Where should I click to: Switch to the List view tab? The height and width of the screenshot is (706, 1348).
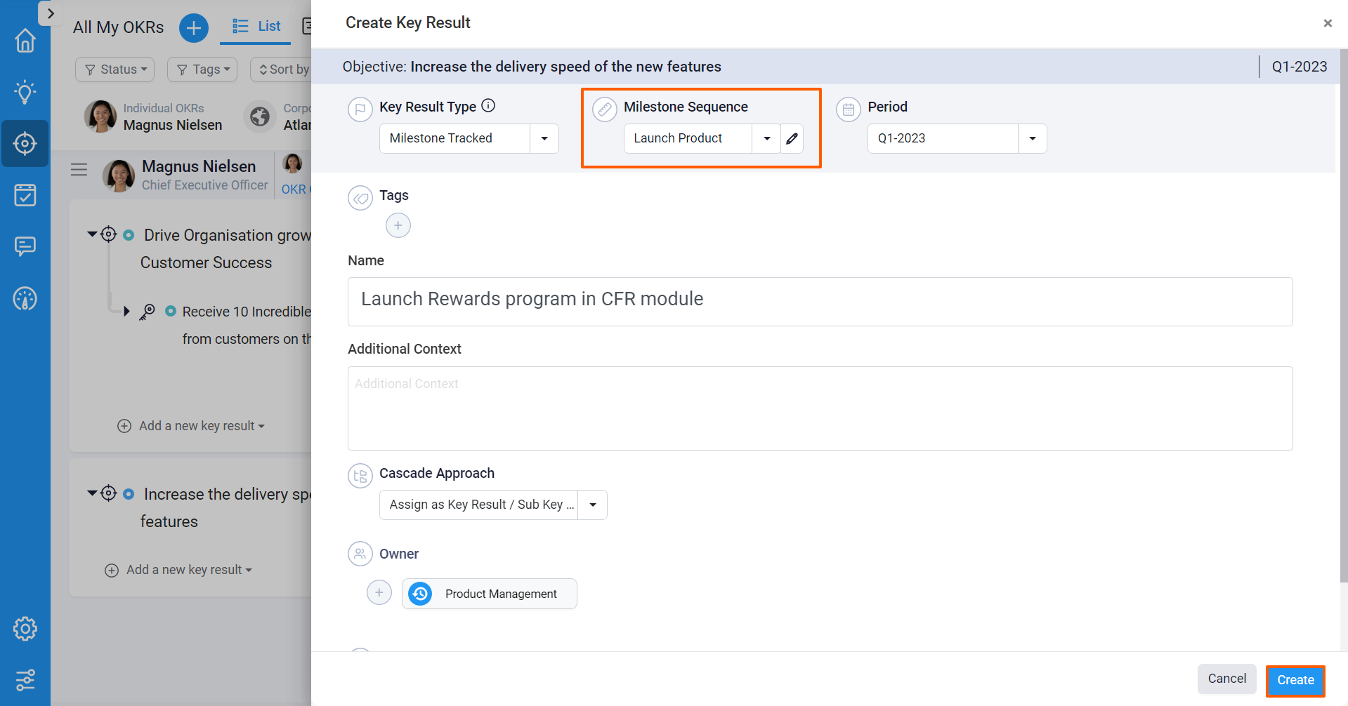tap(256, 27)
